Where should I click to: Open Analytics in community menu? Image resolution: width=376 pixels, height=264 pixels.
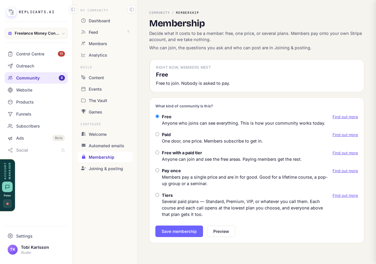pyautogui.click(x=105, y=55)
